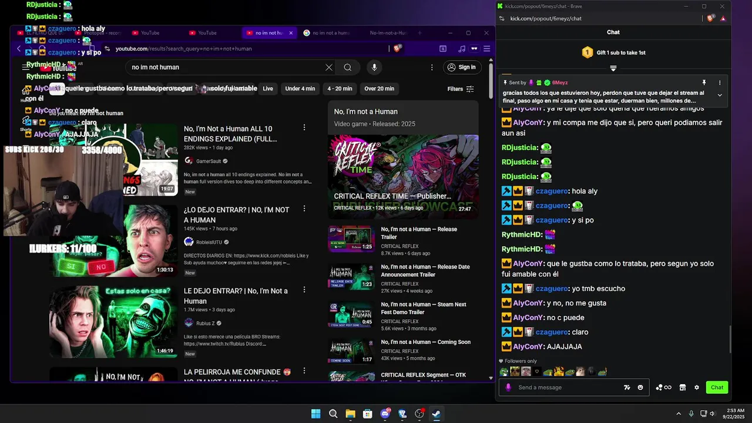Click the browser back arrow in YouTube window

coord(19,49)
